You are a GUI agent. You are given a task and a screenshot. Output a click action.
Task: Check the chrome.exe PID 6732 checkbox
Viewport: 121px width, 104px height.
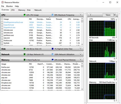pos(2,33)
